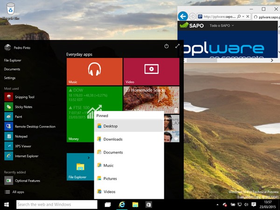Launch XPS Viewer from Most used
The width and height of the screenshot is (280, 210).
click(x=18, y=146)
